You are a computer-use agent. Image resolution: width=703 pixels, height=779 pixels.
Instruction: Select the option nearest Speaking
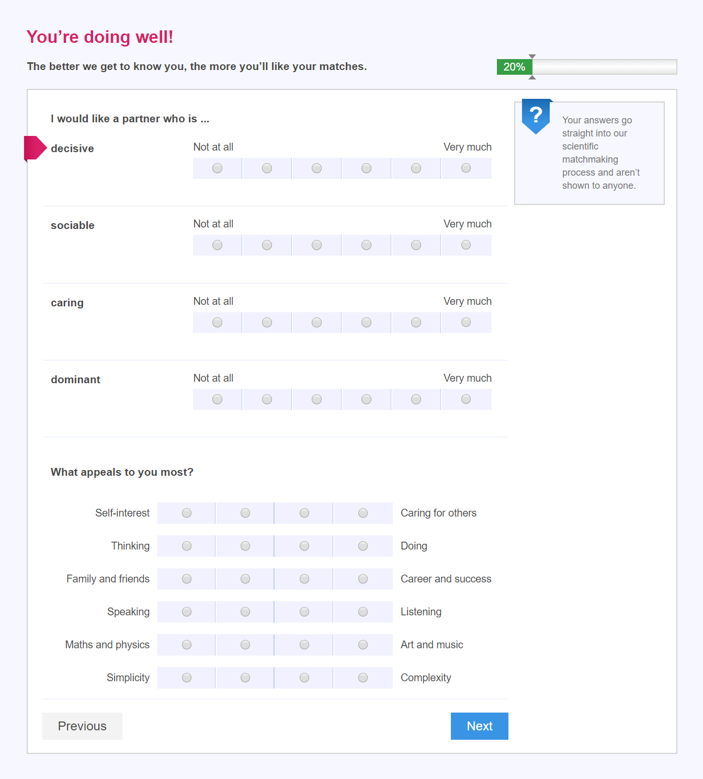pyautogui.click(x=187, y=612)
